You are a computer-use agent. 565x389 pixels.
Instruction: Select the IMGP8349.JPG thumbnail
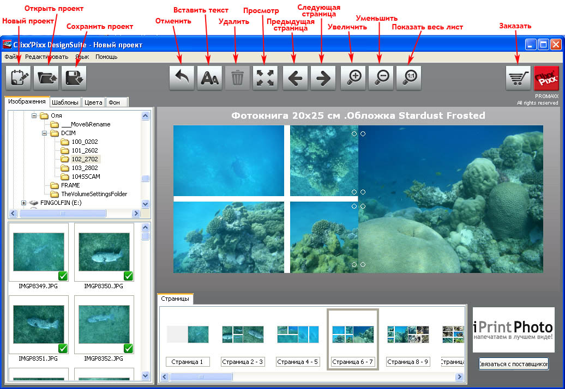point(39,252)
